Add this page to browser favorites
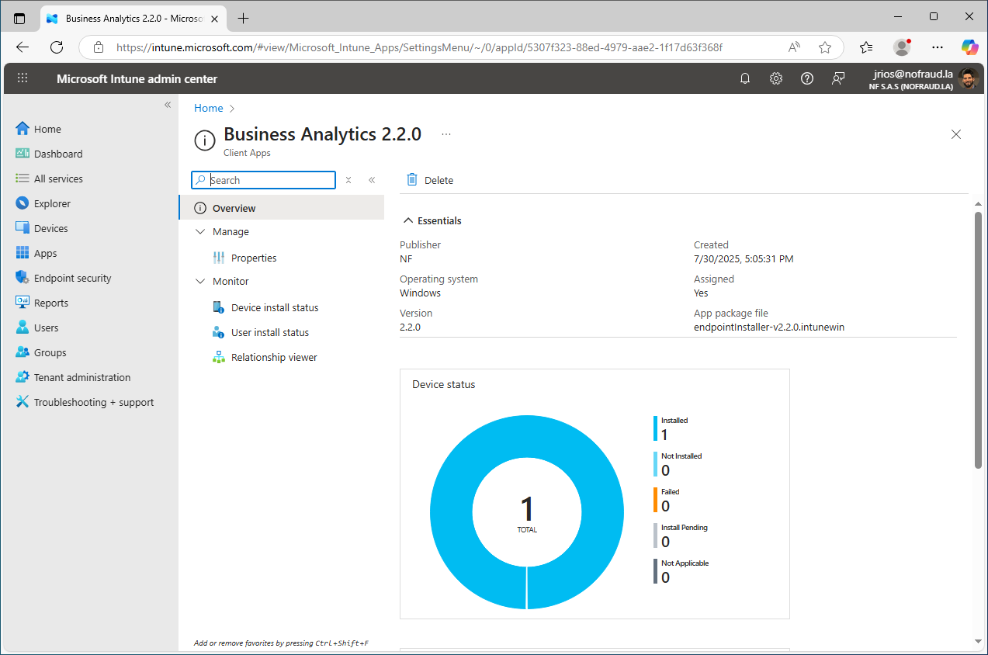988x655 pixels. [x=825, y=47]
